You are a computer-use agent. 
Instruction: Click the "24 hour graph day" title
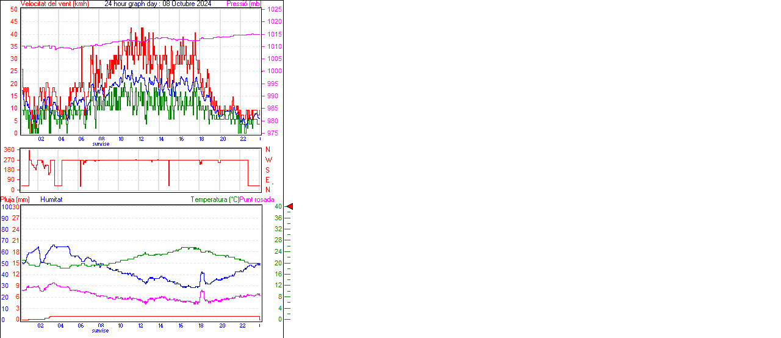(158, 4)
